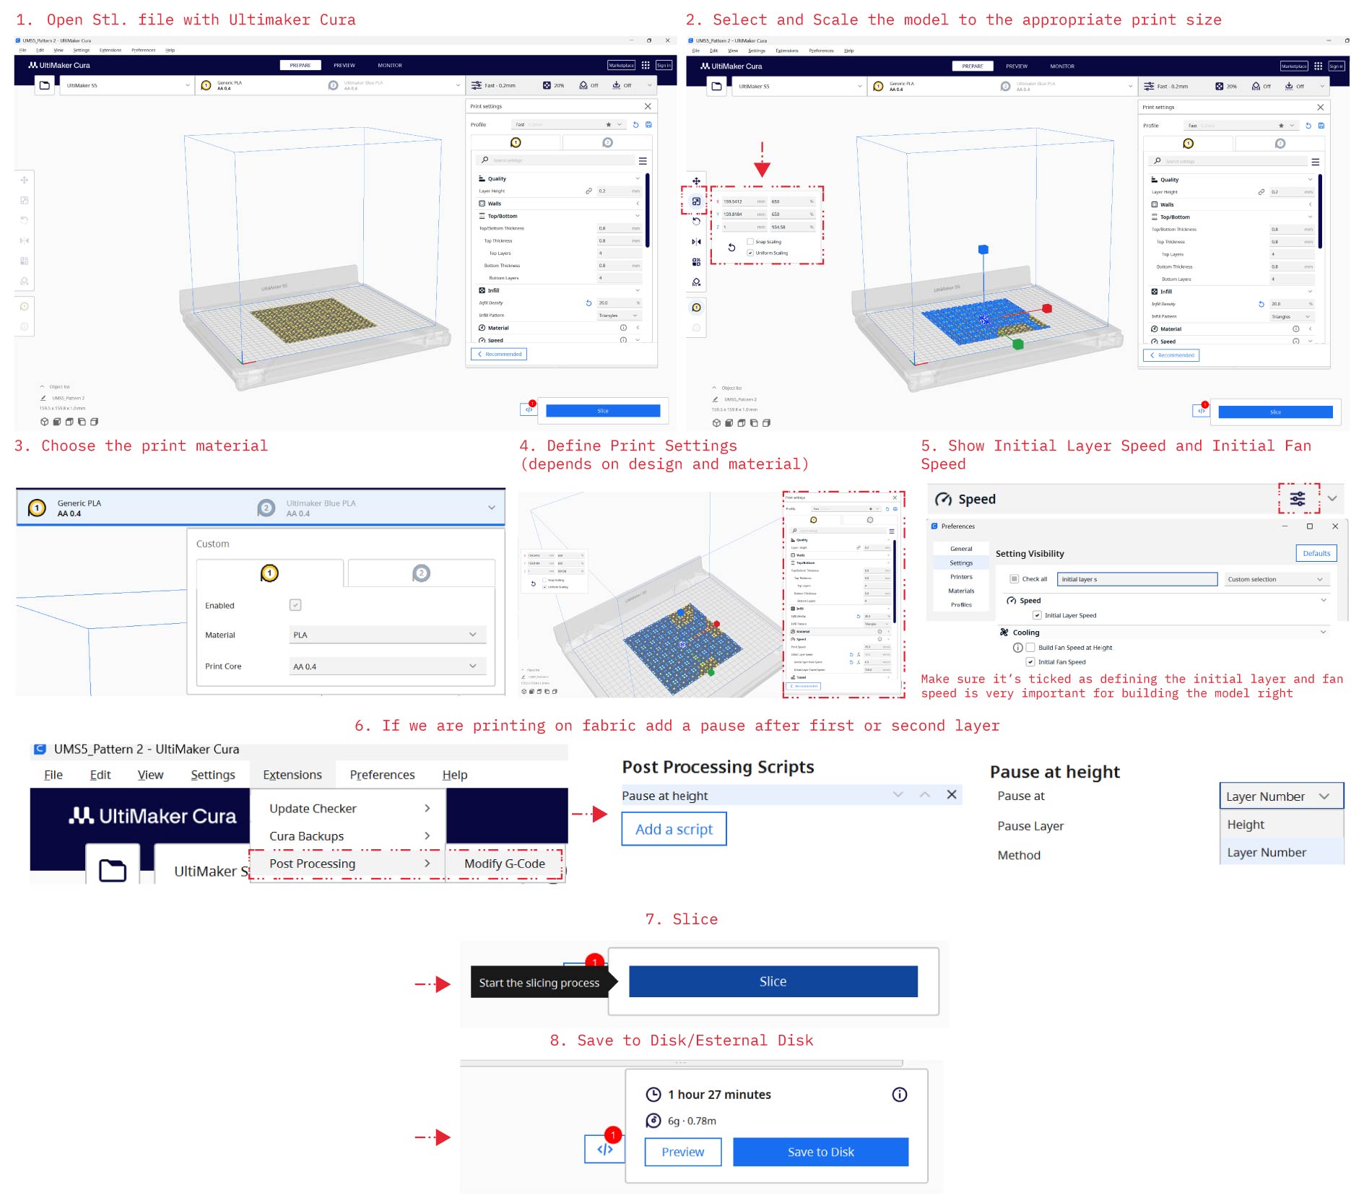Click the info icon next to print time
The height and width of the screenshot is (1203, 1364).
tap(899, 1095)
